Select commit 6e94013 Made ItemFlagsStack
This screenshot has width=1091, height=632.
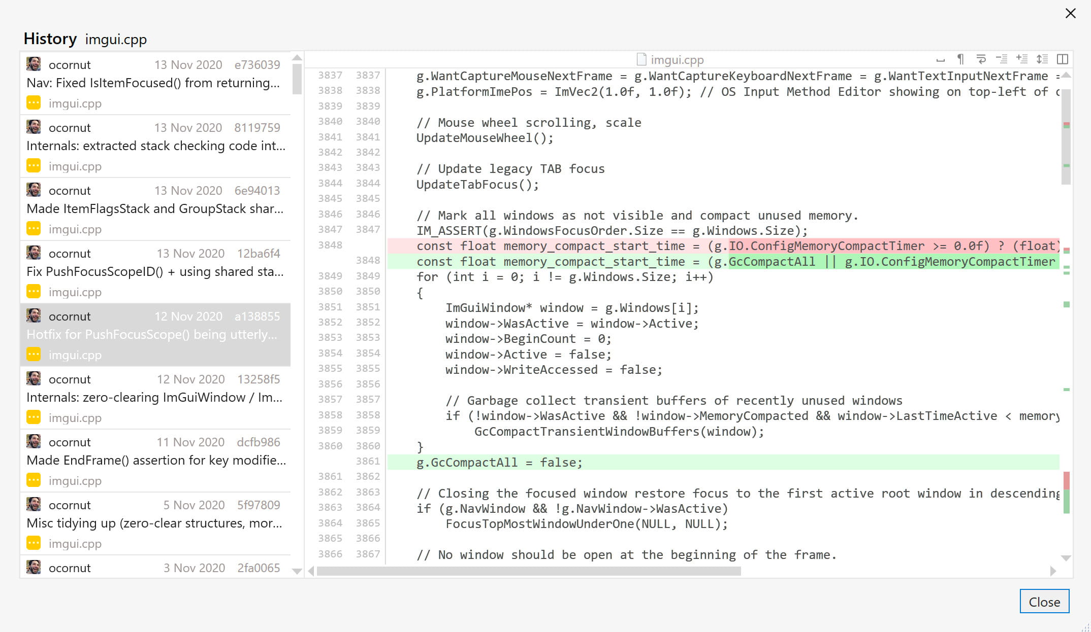(155, 208)
